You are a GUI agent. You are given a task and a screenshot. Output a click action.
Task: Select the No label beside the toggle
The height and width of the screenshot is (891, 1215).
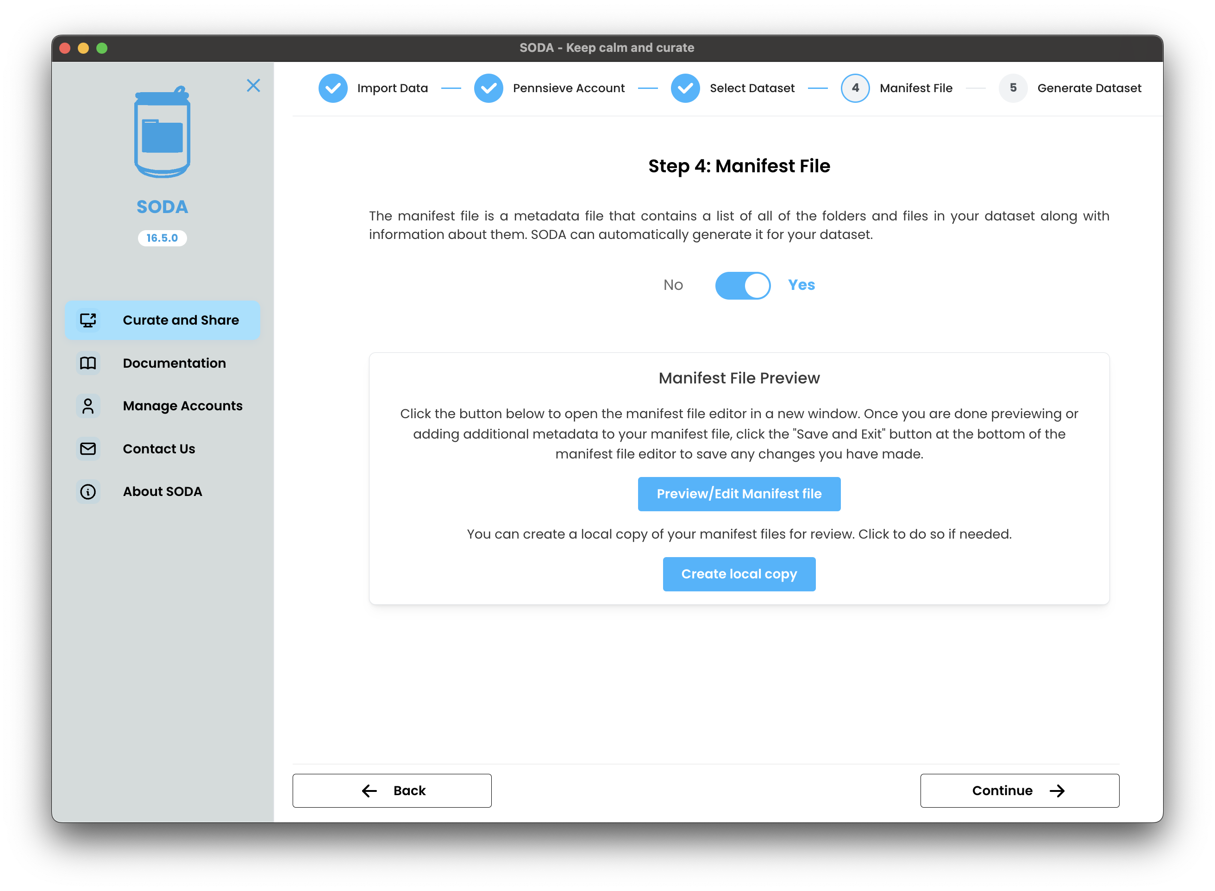(x=673, y=285)
